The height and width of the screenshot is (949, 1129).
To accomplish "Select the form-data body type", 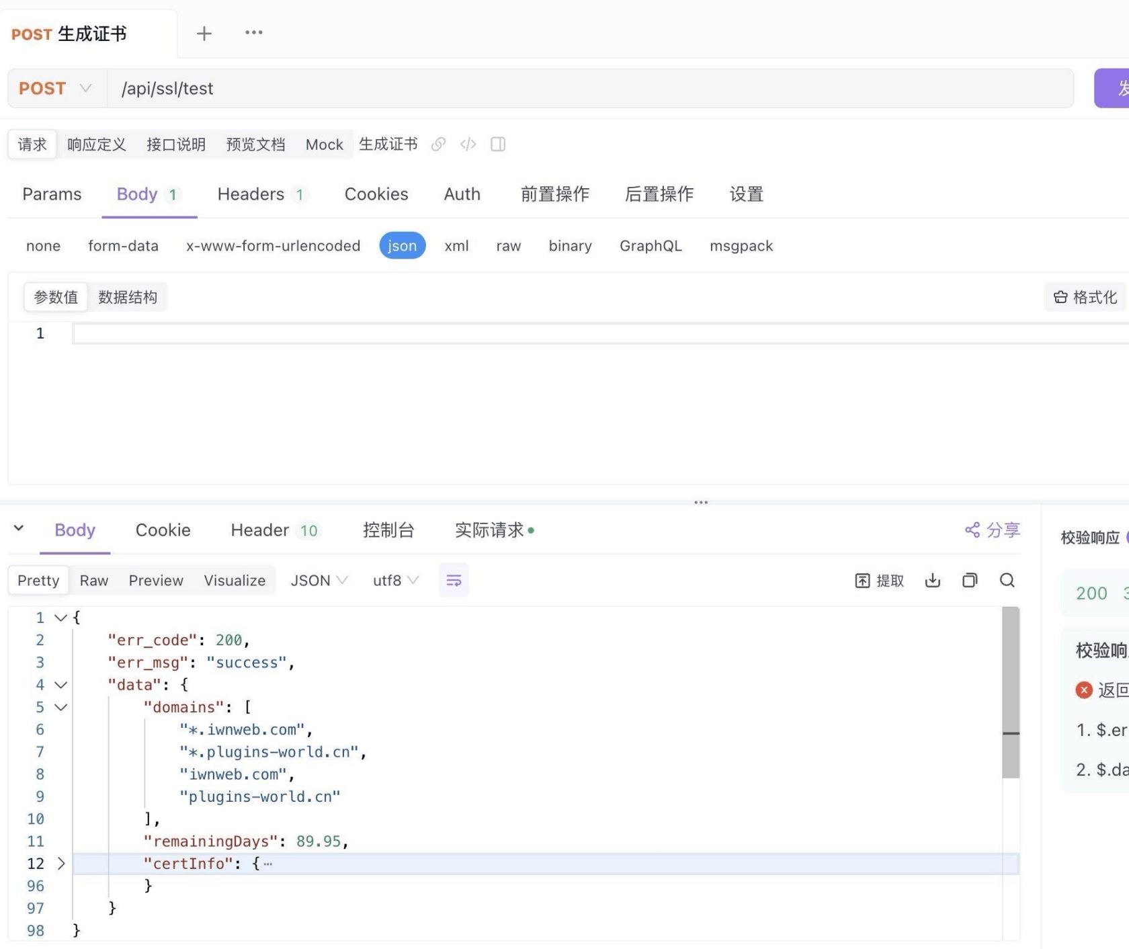I will coord(123,246).
